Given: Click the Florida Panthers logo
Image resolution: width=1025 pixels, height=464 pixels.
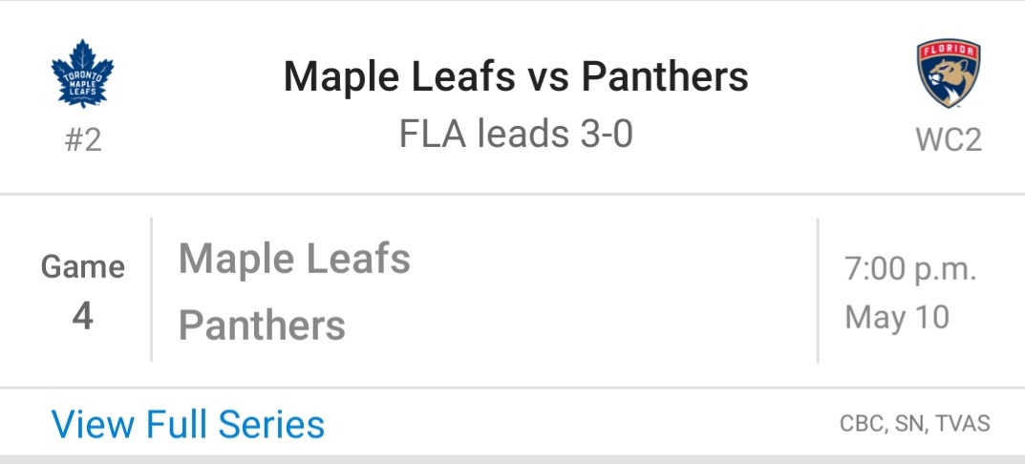Looking at the screenshot, I should 948,74.
